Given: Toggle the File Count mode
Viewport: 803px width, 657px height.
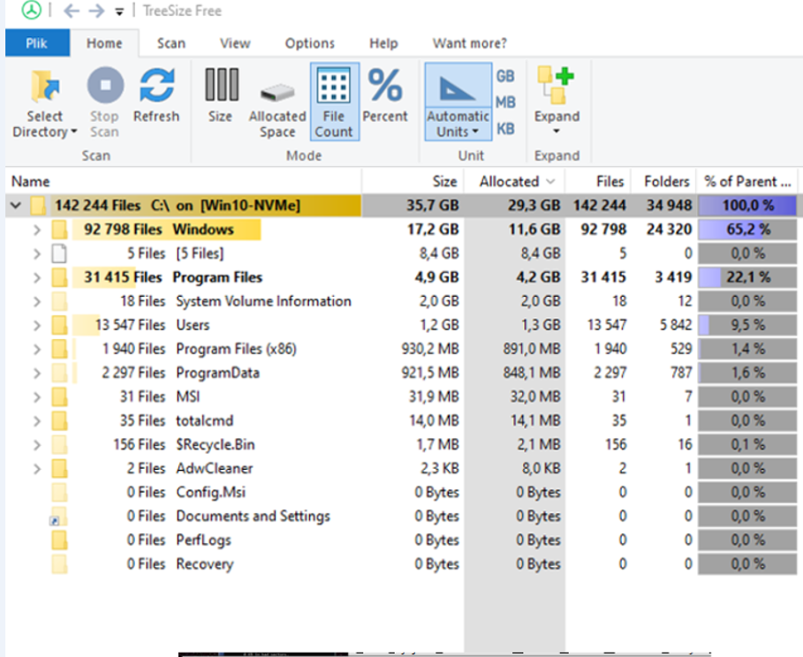Looking at the screenshot, I should (x=335, y=102).
